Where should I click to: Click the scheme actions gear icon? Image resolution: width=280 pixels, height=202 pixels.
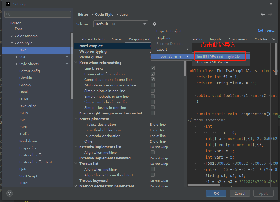[x=154, y=24]
